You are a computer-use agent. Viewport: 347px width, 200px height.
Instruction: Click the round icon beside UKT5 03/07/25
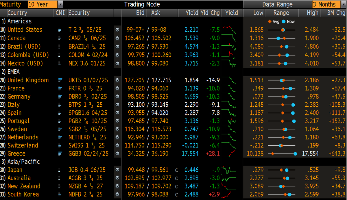pos(117,80)
